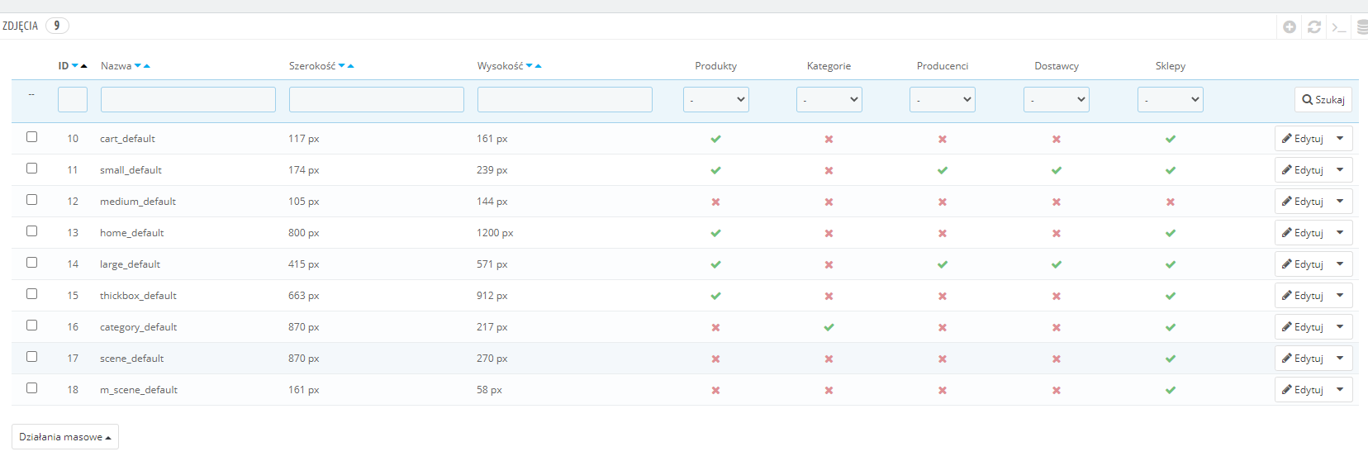Tick the home_default row checkbox
The width and height of the screenshot is (1368, 461).
[x=31, y=231]
